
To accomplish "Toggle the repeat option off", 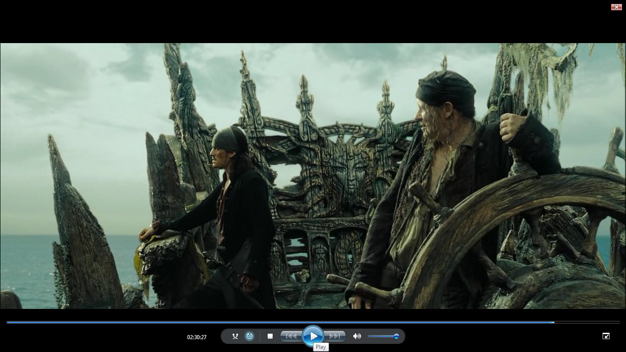I will click(x=249, y=336).
